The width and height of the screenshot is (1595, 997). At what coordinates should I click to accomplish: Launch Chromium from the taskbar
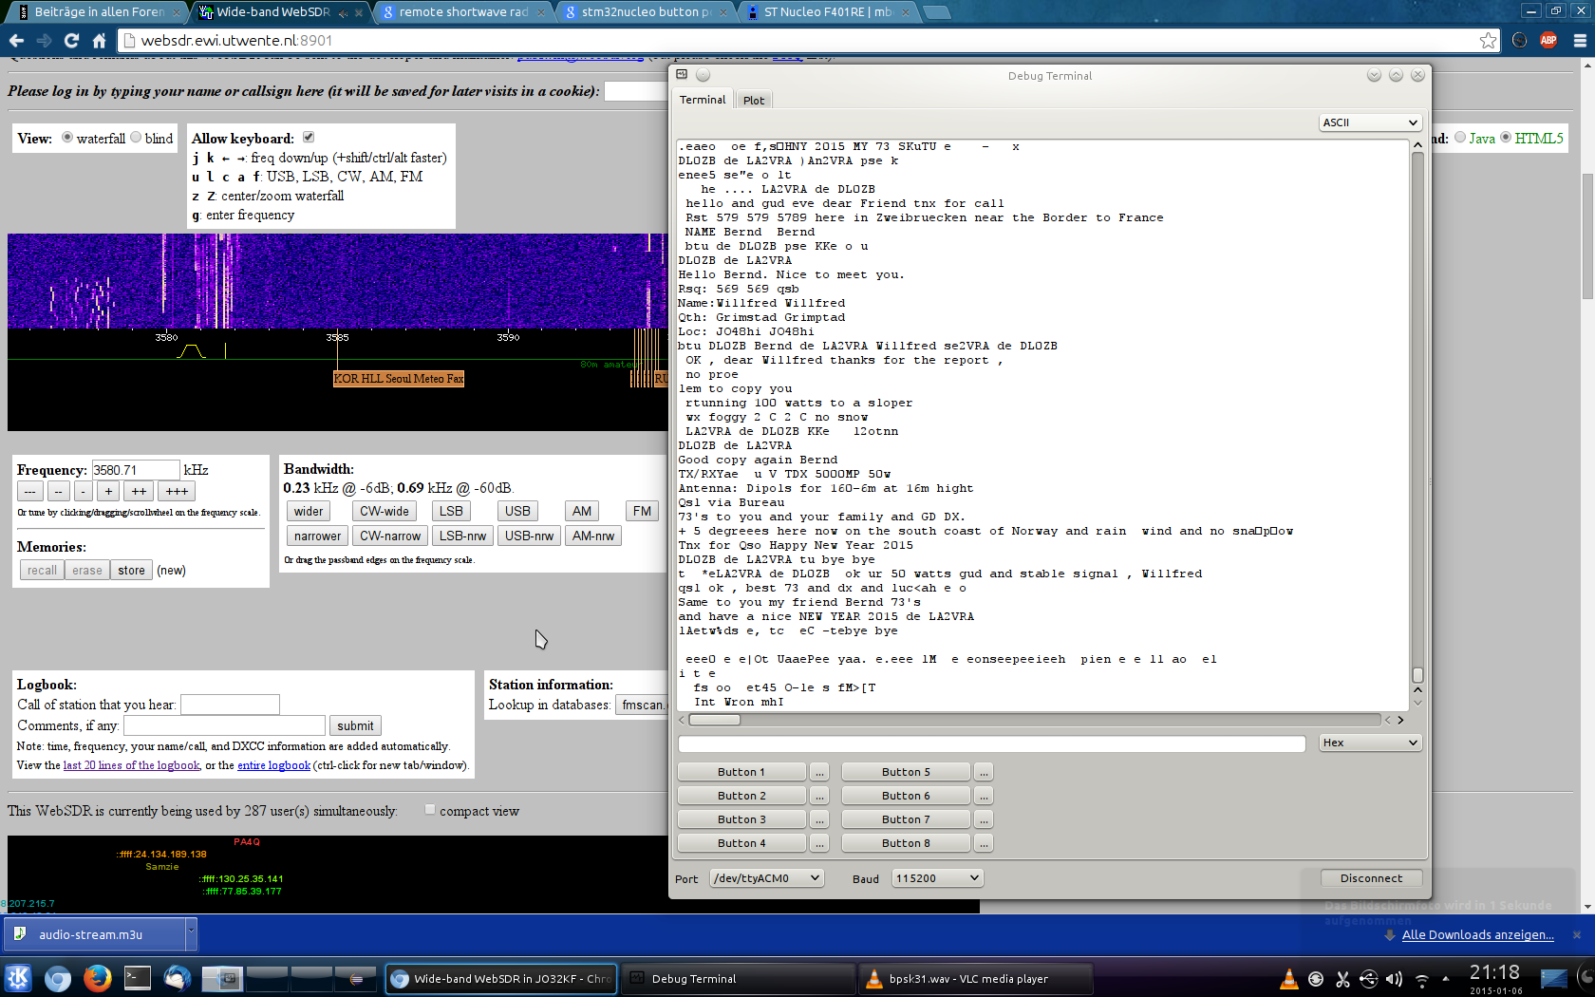[58, 978]
